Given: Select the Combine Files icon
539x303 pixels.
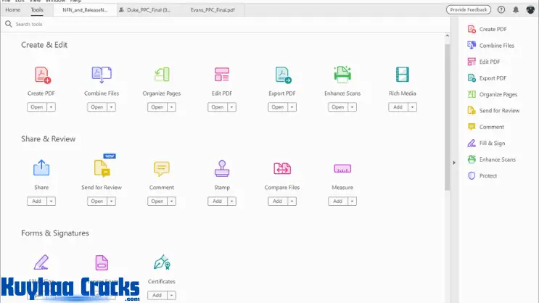Looking at the screenshot, I should (x=101, y=75).
